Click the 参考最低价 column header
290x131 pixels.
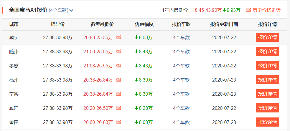coord(102,24)
